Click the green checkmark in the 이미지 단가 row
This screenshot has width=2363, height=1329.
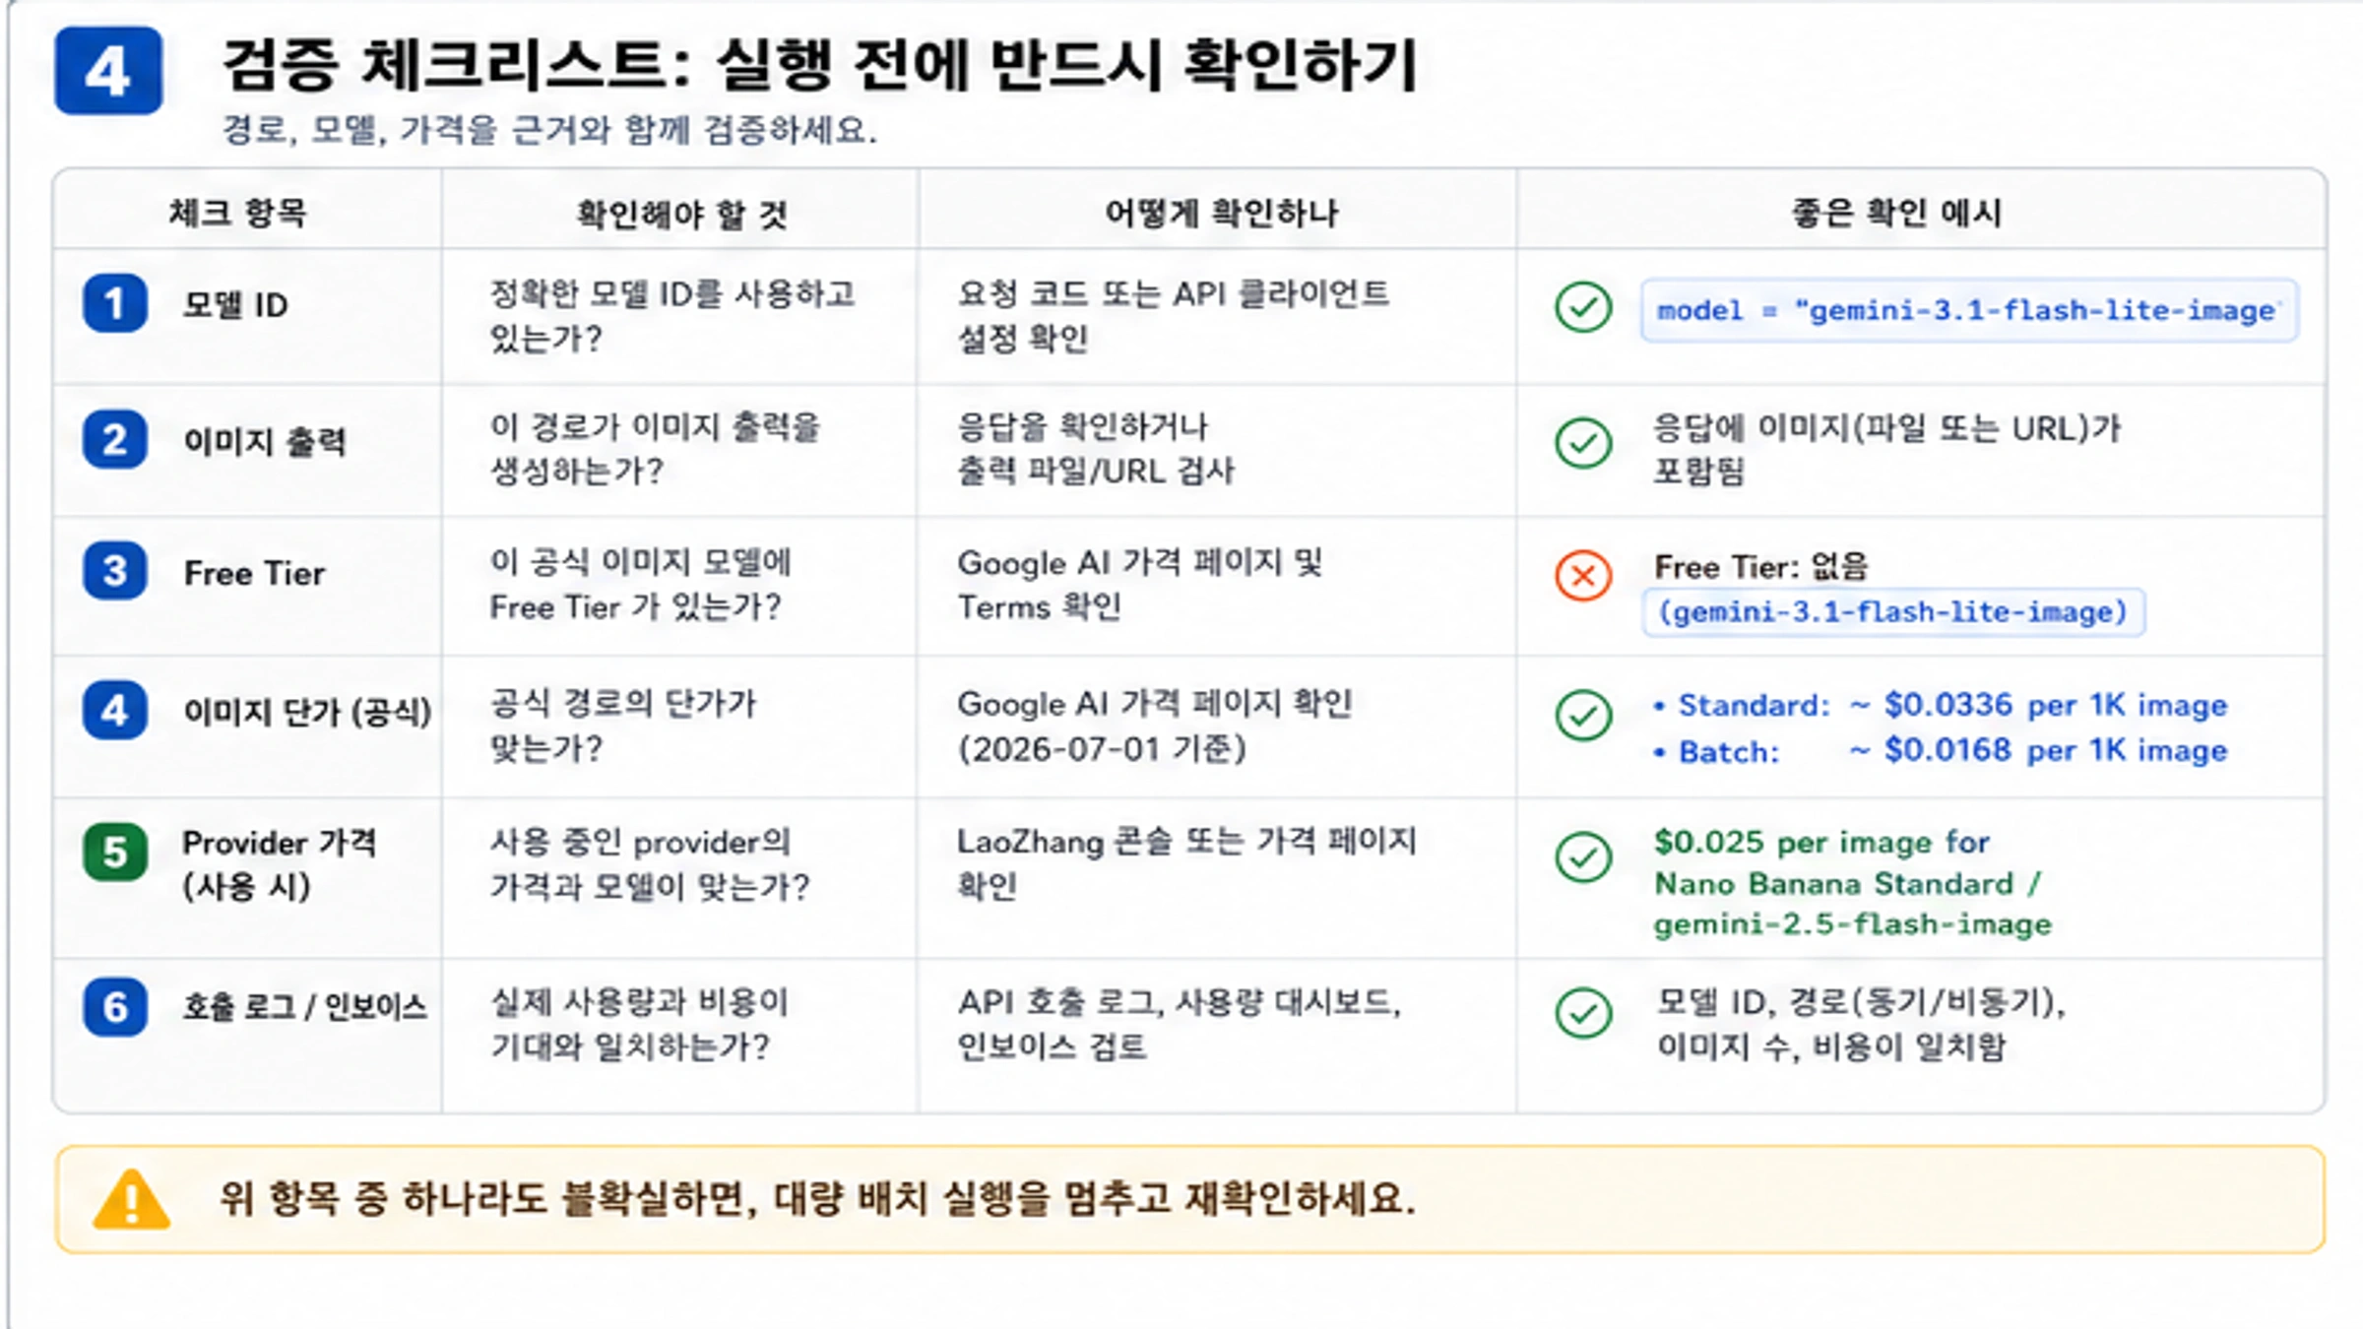tap(1583, 716)
